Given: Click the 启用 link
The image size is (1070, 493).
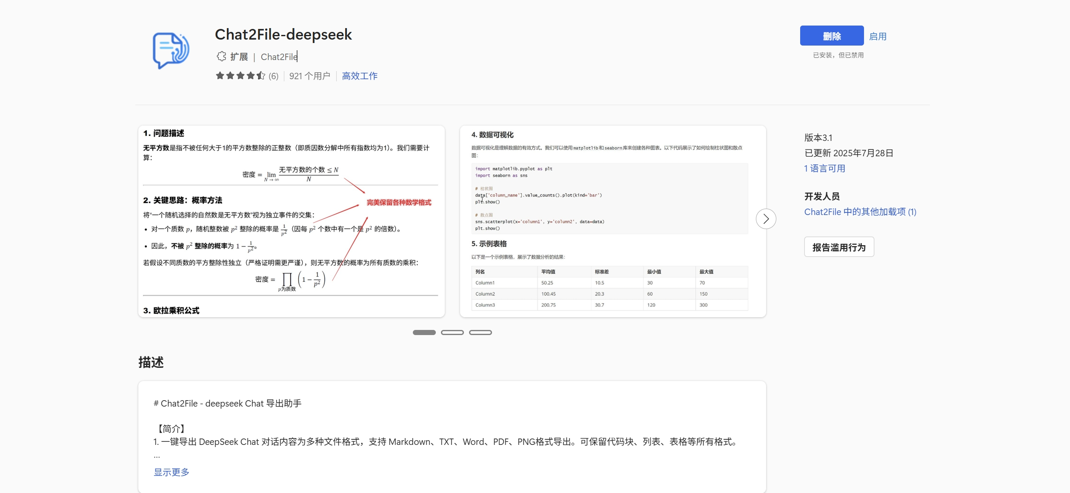Looking at the screenshot, I should [x=878, y=37].
